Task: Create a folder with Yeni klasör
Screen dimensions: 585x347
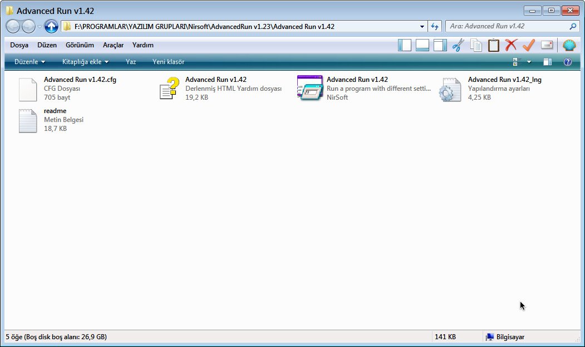Action: pyautogui.click(x=168, y=62)
